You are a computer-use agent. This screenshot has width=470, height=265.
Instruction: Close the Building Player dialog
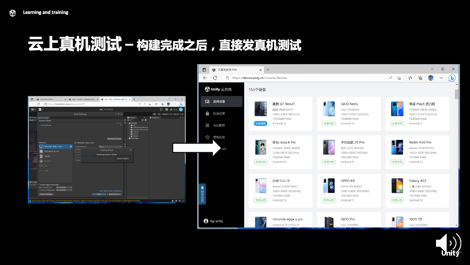[x=131, y=150]
